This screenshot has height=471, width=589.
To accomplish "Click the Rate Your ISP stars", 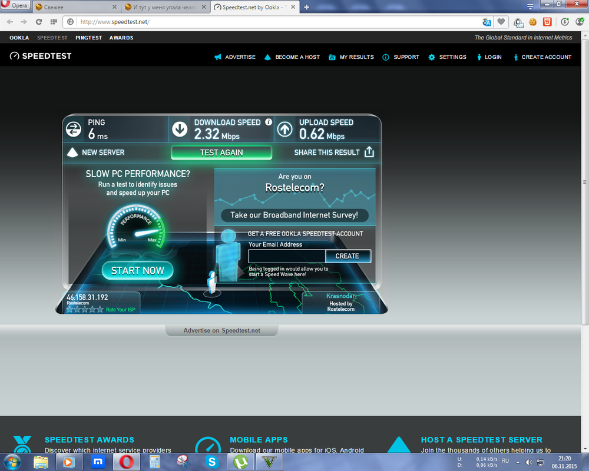I will [84, 310].
